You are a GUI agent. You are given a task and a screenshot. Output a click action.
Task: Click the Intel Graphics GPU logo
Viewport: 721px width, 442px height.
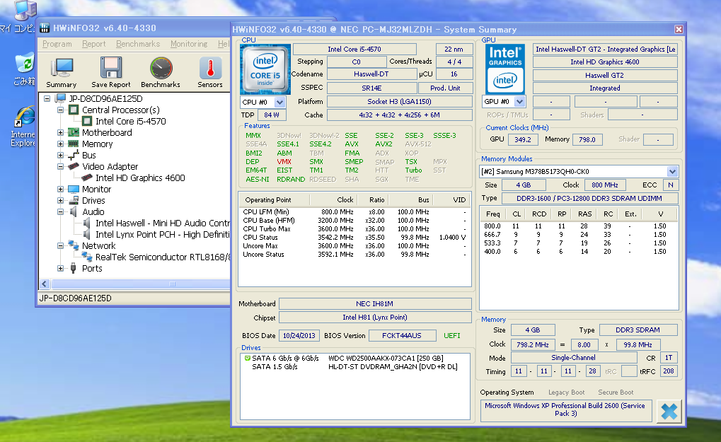[505, 69]
